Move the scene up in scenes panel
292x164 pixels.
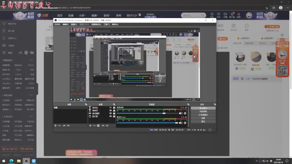(x=64, y=126)
